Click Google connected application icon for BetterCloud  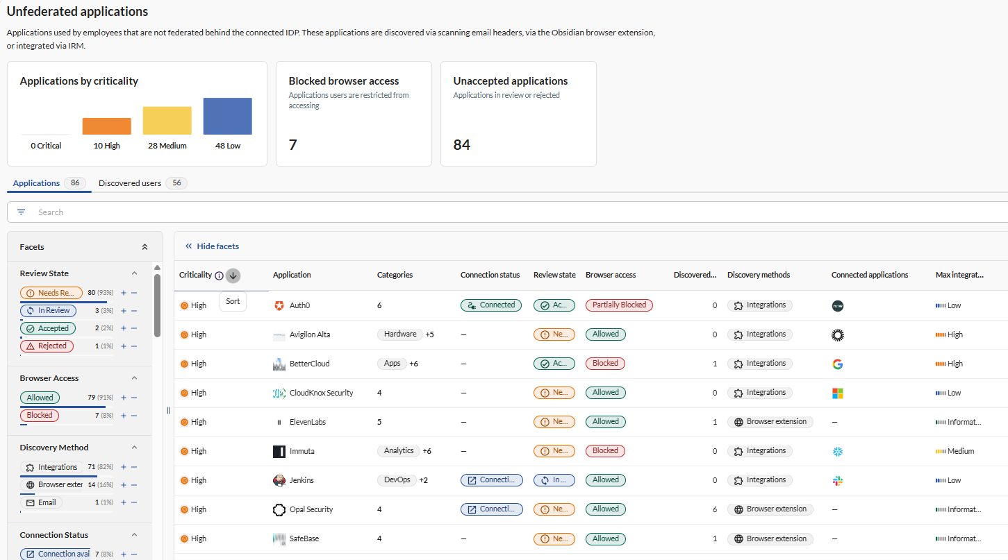pos(837,364)
